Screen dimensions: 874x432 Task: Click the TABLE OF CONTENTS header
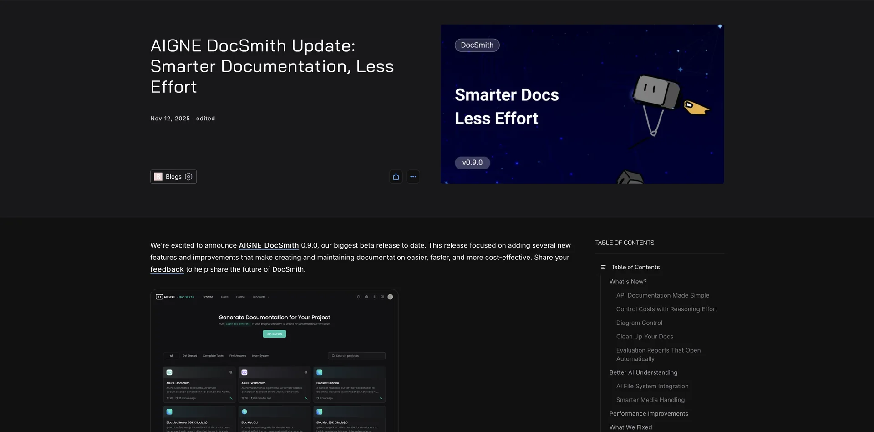[625, 243]
